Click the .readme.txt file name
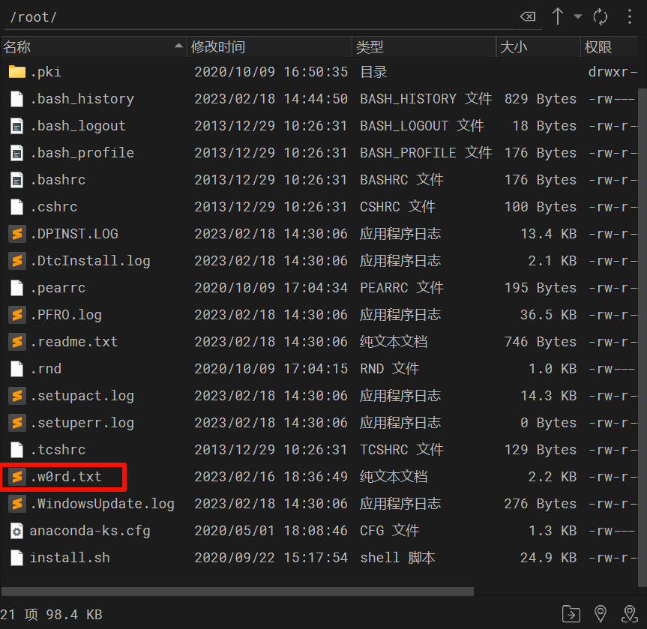 74,342
